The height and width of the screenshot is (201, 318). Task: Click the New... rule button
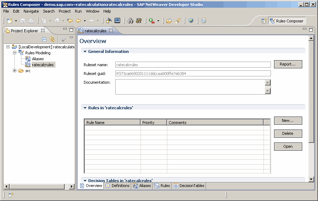pyautogui.click(x=288, y=120)
